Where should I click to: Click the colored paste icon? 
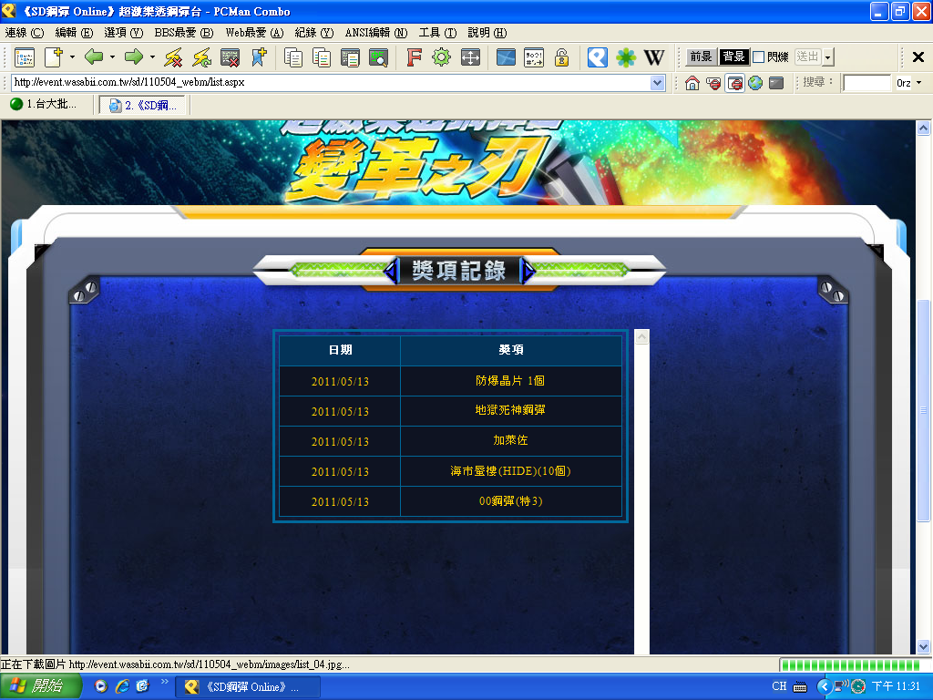350,57
